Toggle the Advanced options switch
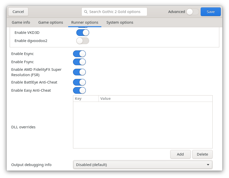Screen dimensions: 229x178 192,12
